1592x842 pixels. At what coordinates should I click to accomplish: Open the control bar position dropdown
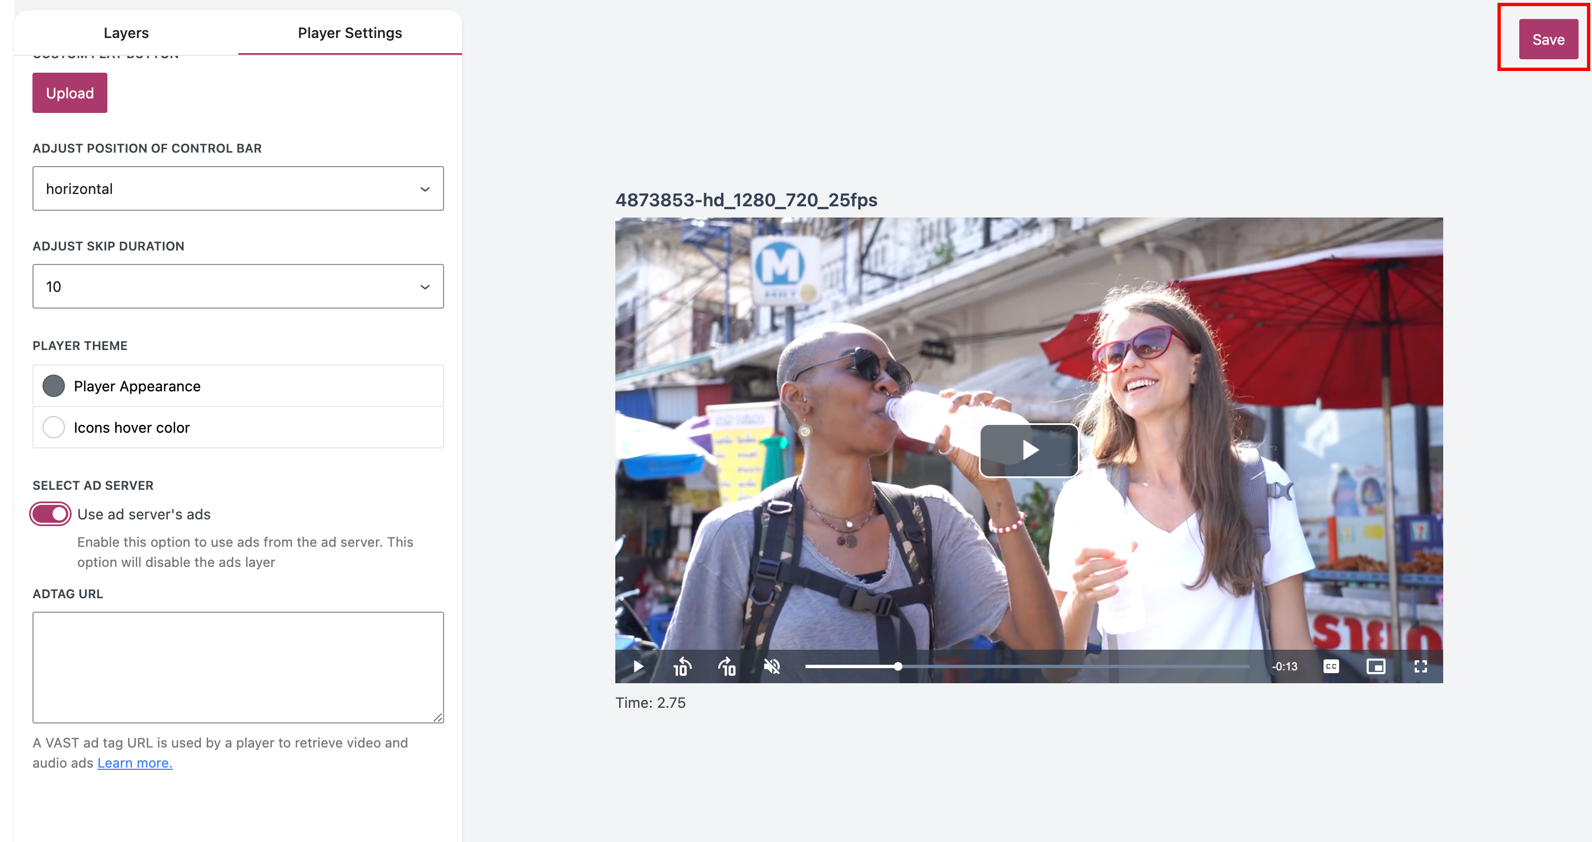pyautogui.click(x=238, y=188)
